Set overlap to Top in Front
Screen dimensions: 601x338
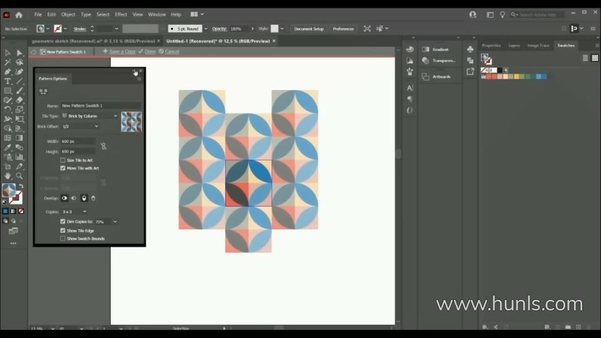click(84, 198)
